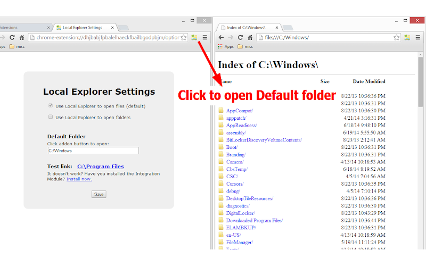The width and height of the screenshot is (426, 266).
Task: Open the assembly/ folder link
Action: tap(236, 132)
